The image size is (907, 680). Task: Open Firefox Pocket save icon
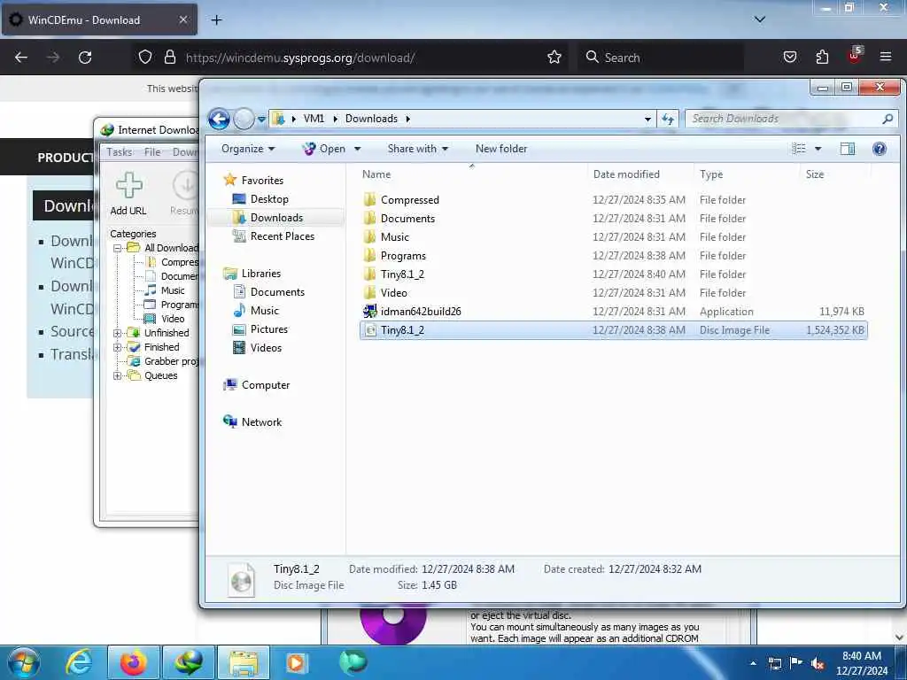(x=789, y=58)
